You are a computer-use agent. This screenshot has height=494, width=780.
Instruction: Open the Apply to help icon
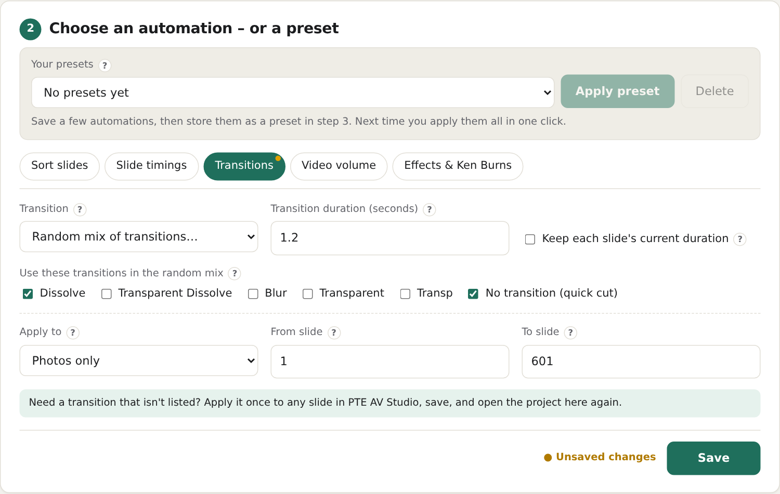pos(73,332)
